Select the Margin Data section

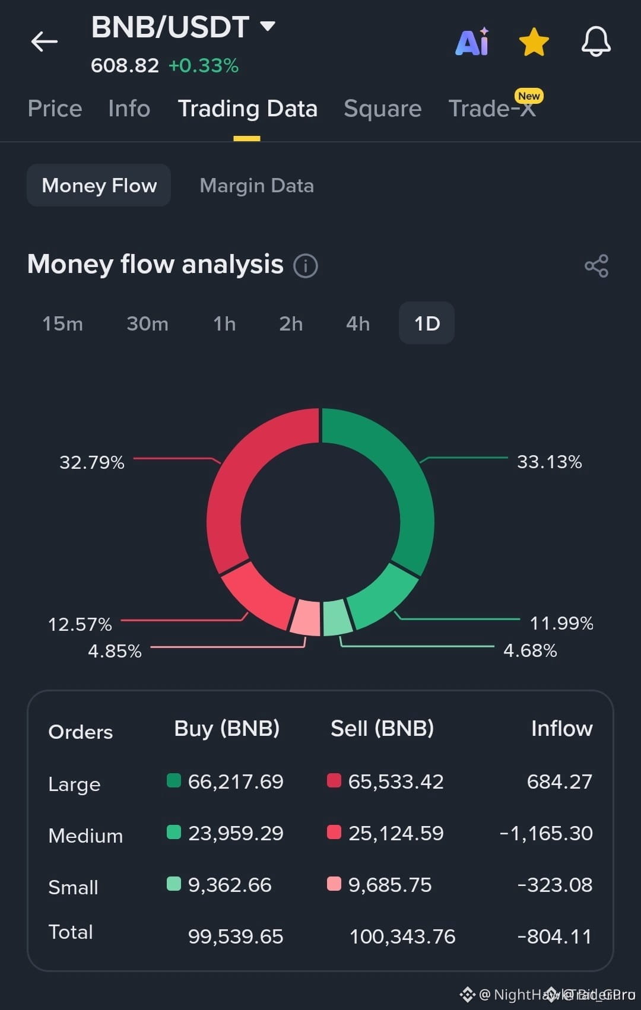[256, 186]
